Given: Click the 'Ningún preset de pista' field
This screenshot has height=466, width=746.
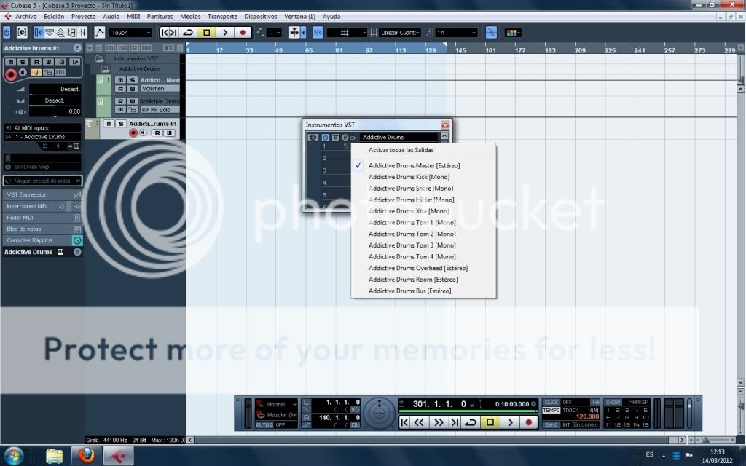Looking at the screenshot, I should (x=42, y=181).
